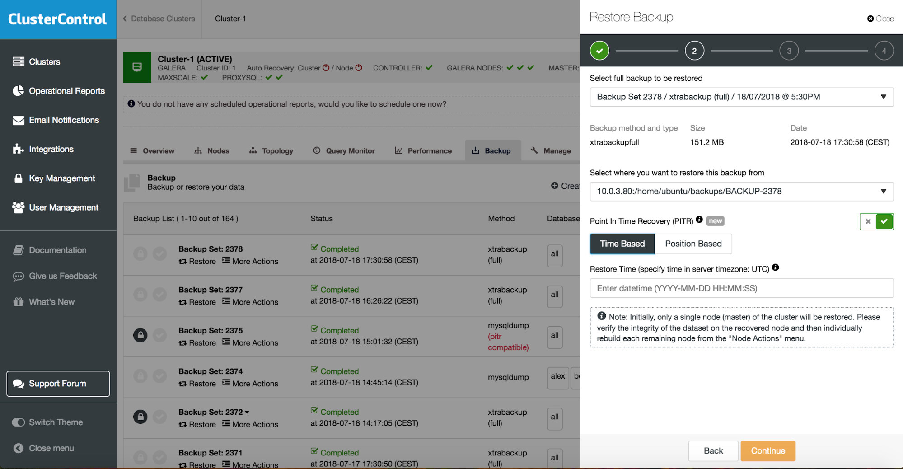
Task: Click the Give us Feedback chat icon
Action: [19, 276]
